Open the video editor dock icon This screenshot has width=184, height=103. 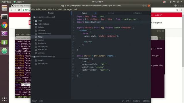5,34
